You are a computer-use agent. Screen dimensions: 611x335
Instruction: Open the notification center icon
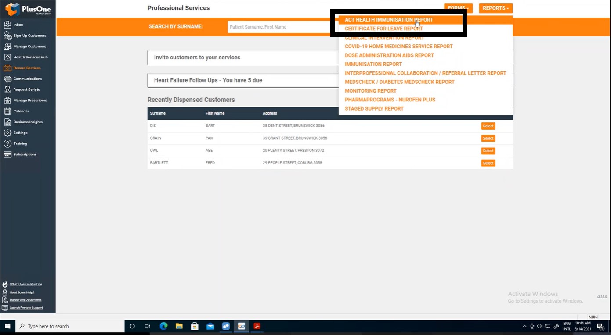pyautogui.click(x=600, y=326)
